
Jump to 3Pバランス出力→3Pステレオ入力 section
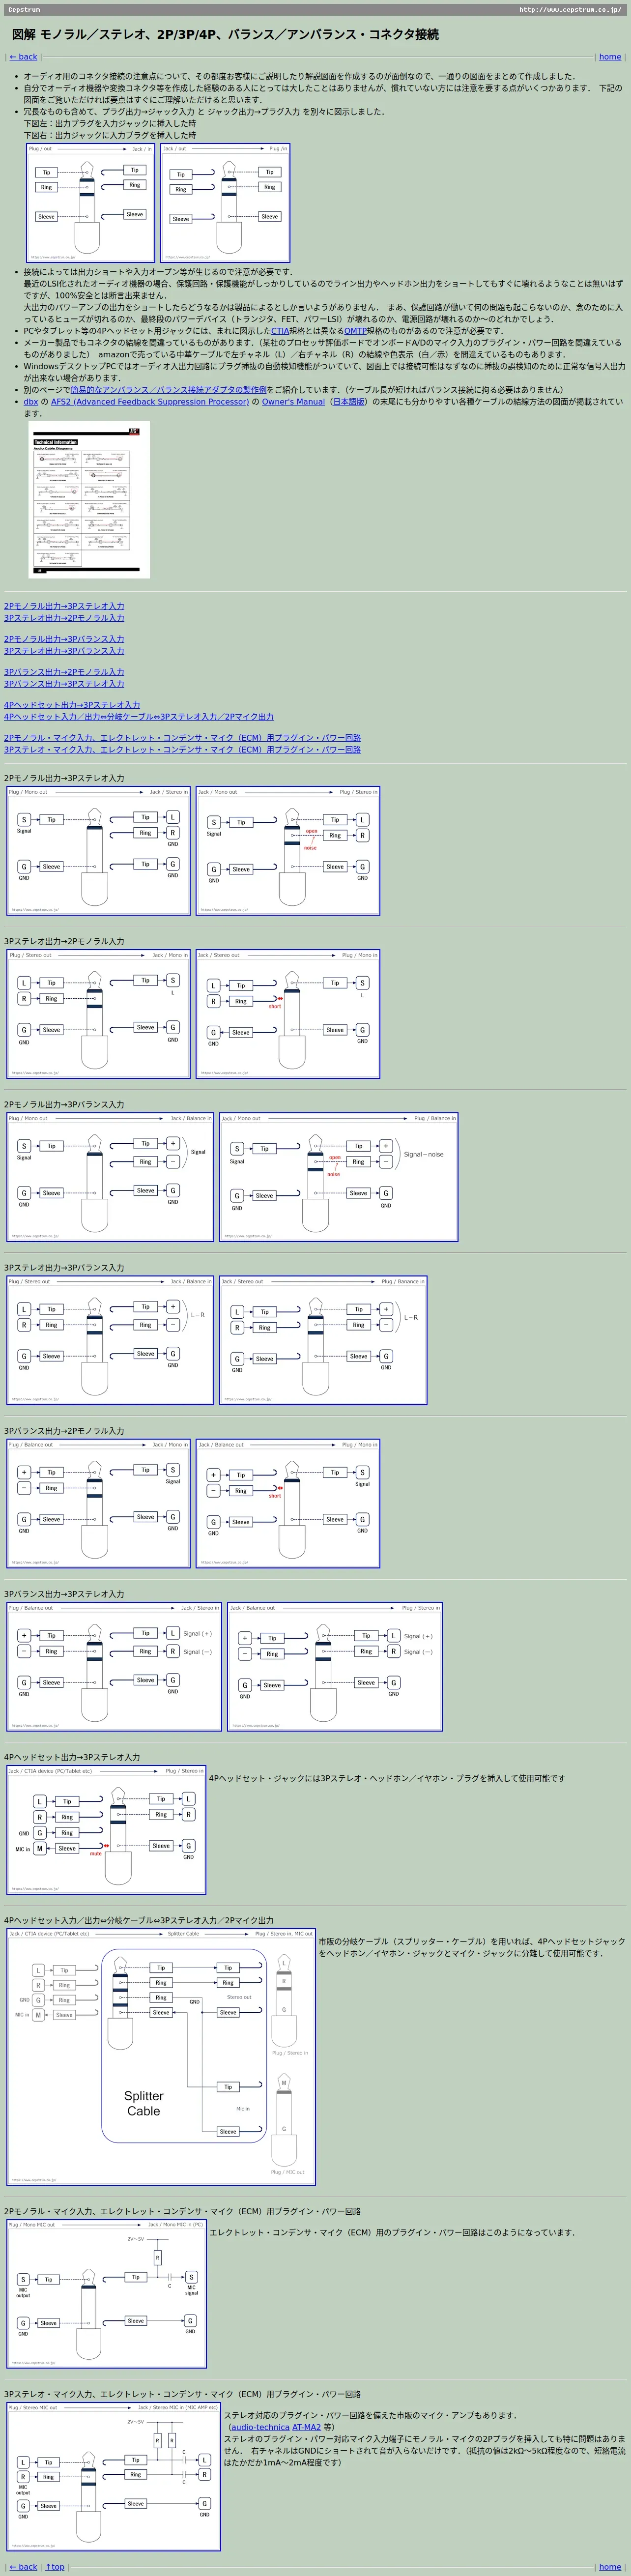click(64, 684)
